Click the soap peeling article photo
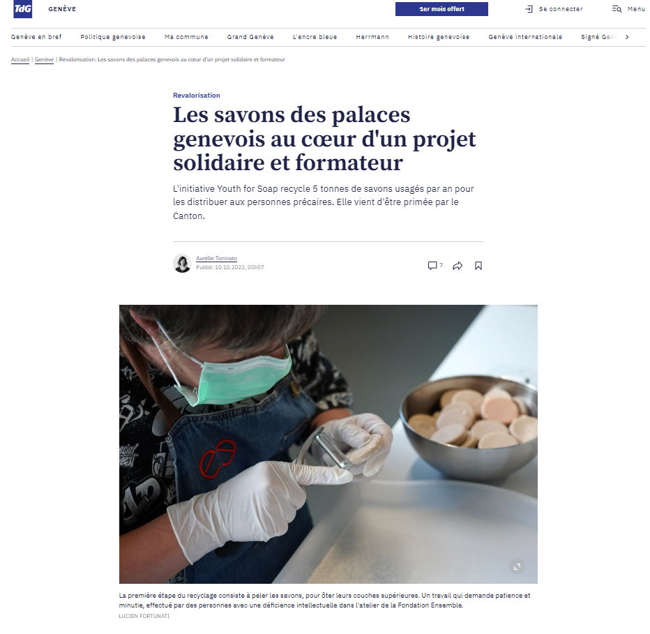 pyautogui.click(x=328, y=444)
